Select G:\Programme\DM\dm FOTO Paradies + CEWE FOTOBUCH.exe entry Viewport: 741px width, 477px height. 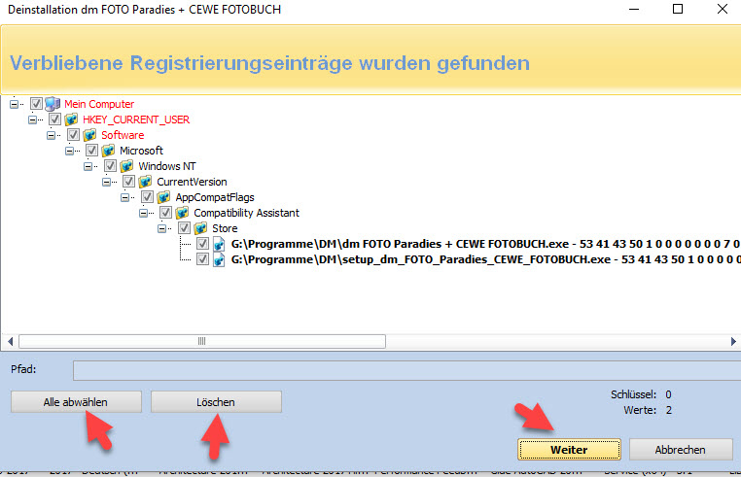[x=485, y=244]
